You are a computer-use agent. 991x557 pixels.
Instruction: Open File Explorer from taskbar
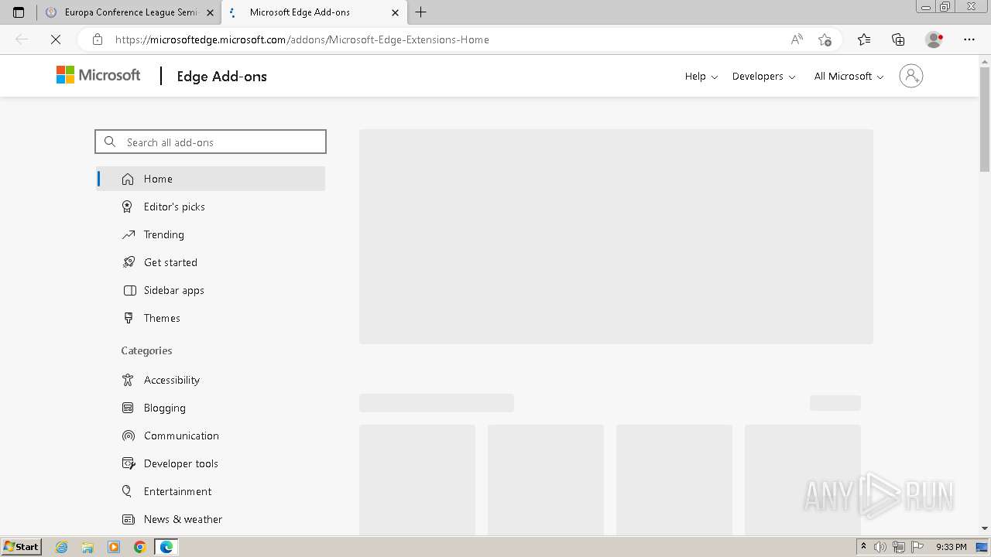click(x=87, y=547)
